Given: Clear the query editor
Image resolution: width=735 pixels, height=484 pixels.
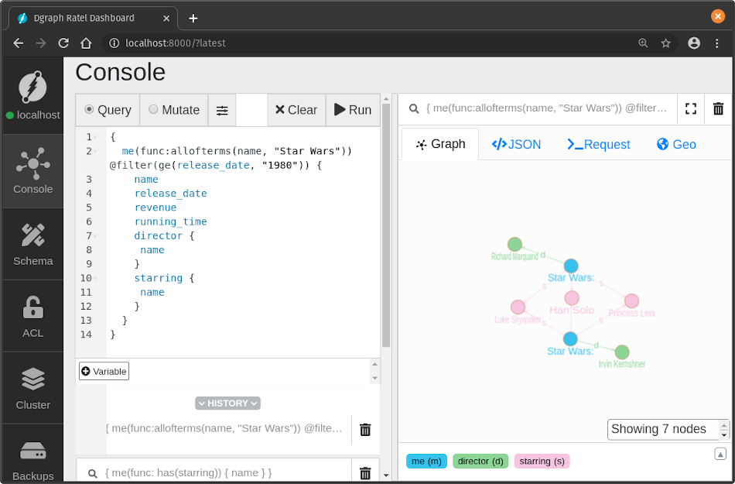Looking at the screenshot, I should pos(296,110).
